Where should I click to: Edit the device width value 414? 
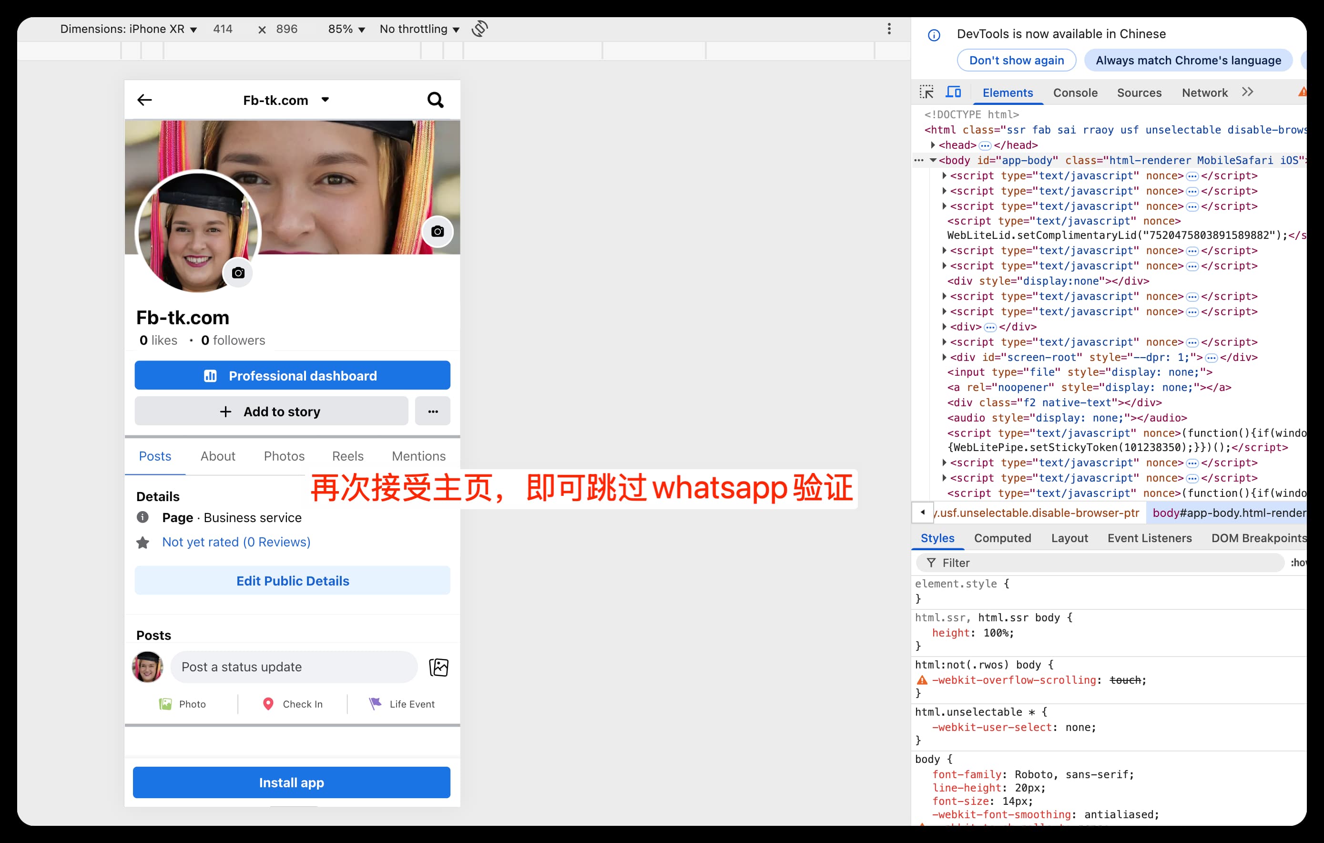pos(223,29)
